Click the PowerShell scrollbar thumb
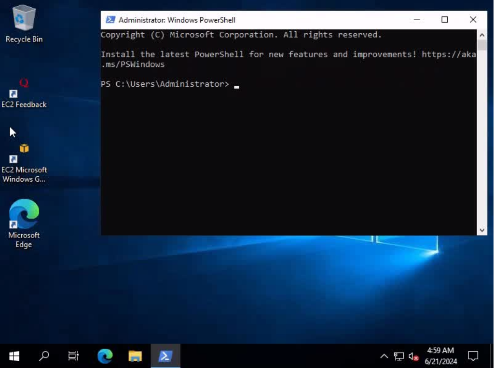 (x=482, y=45)
